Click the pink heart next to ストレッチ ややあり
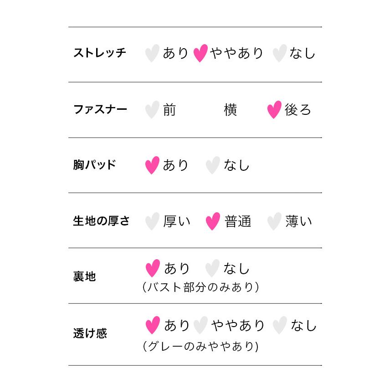389x389 pixels. click(200, 53)
